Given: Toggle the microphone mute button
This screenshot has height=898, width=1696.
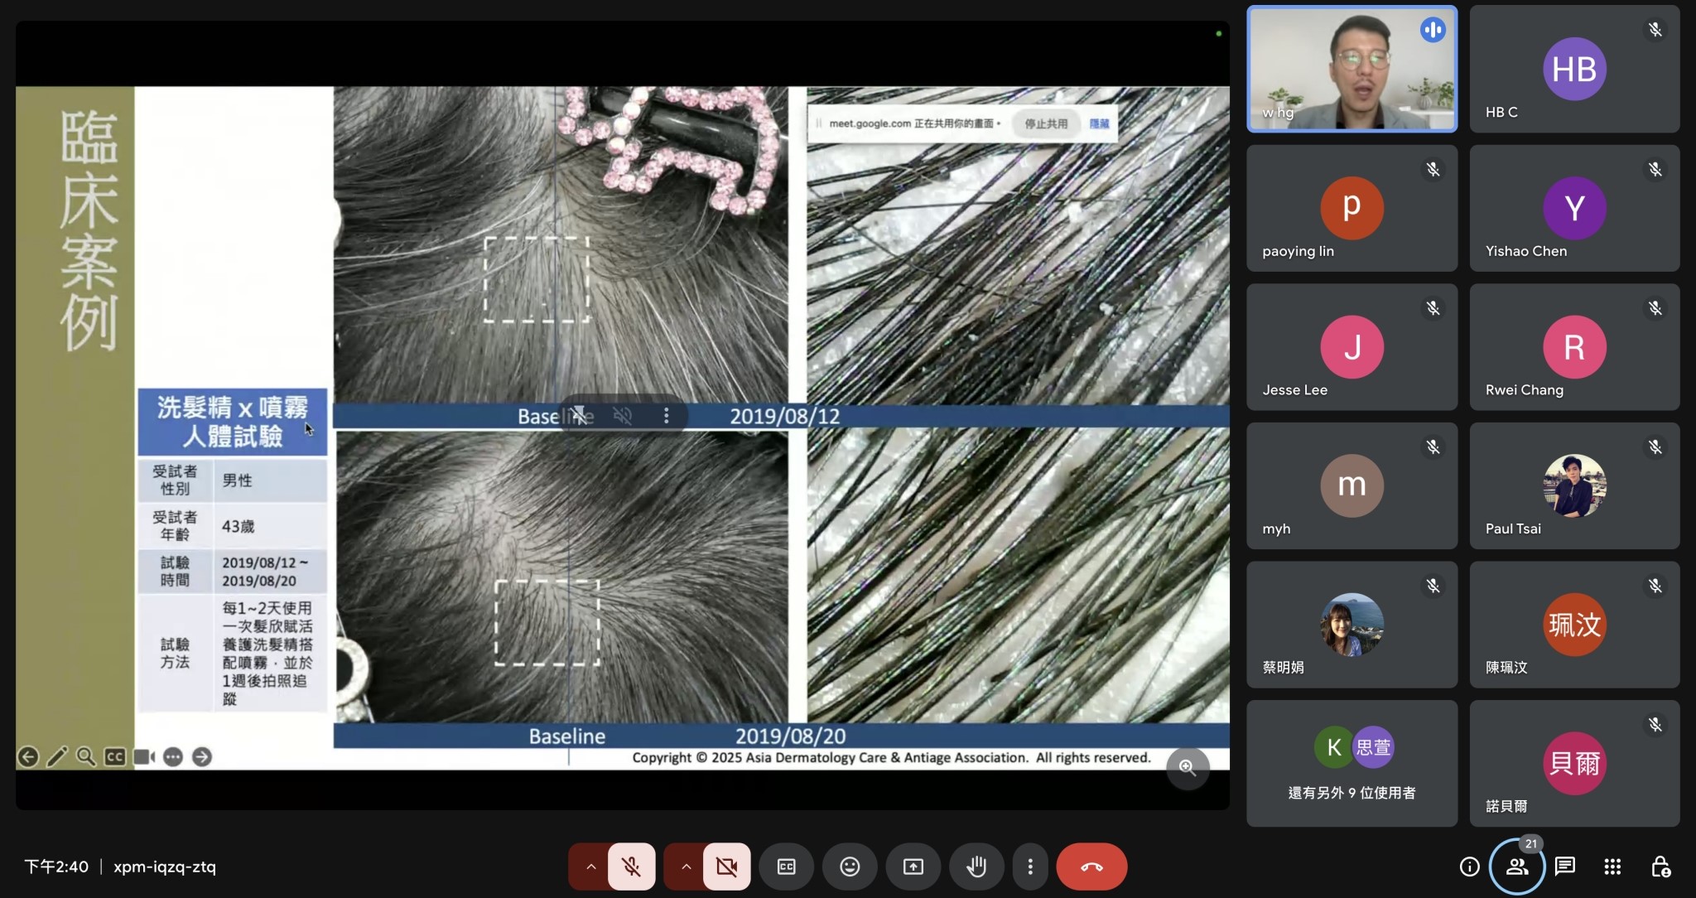Looking at the screenshot, I should pyautogui.click(x=631, y=867).
